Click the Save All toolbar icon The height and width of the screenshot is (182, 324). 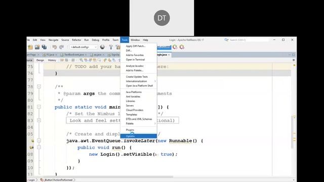tap(44, 47)
